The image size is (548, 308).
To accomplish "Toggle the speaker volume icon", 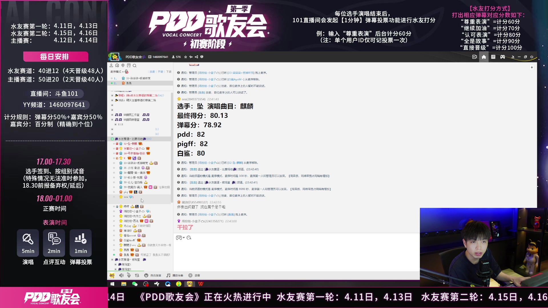I will [x=121, y=275].
